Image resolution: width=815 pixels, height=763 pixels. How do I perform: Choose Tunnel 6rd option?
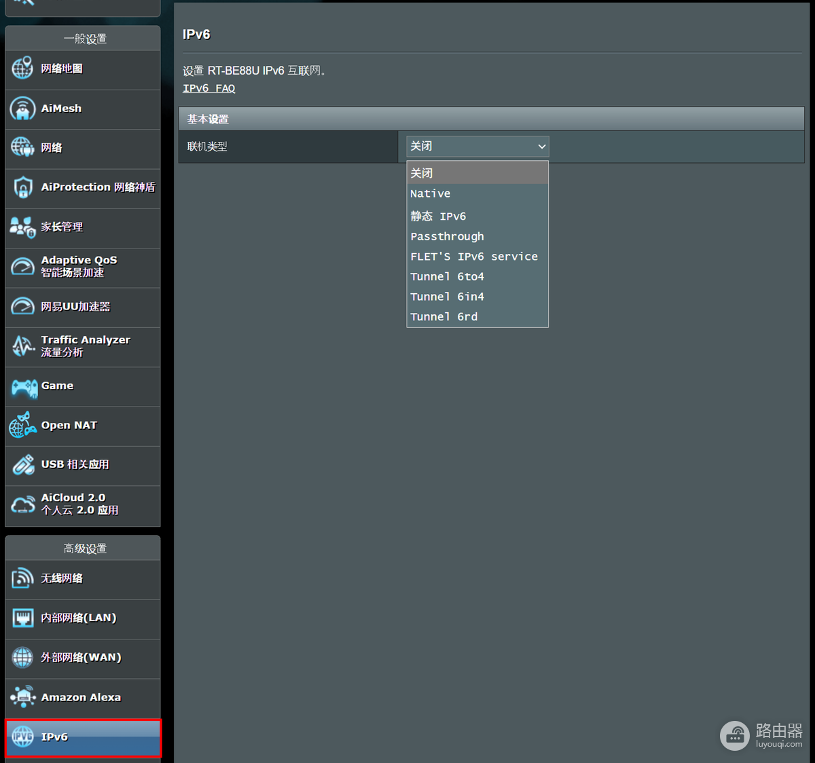[x=477, y=316]
